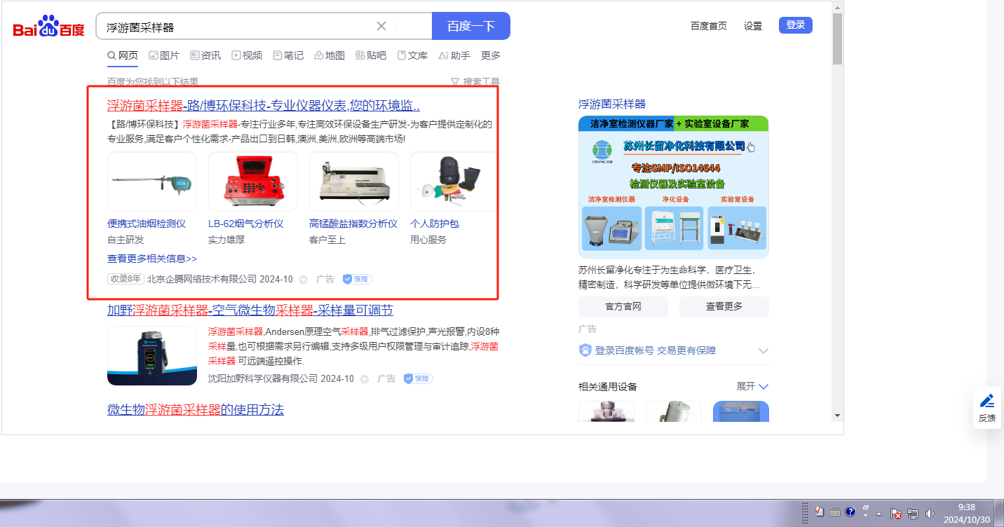Screen dimensions: 1004x527
Task: Open the 路博环保科技 浮游菌采样器 result title
Action: (x=264, y=106)
